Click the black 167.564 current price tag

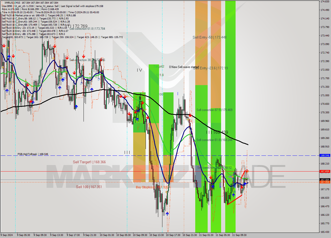(x=325, y=180)
